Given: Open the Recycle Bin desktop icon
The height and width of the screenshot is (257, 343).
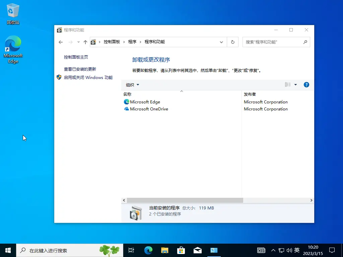Looking at the screenshot, I should (13, 14).
